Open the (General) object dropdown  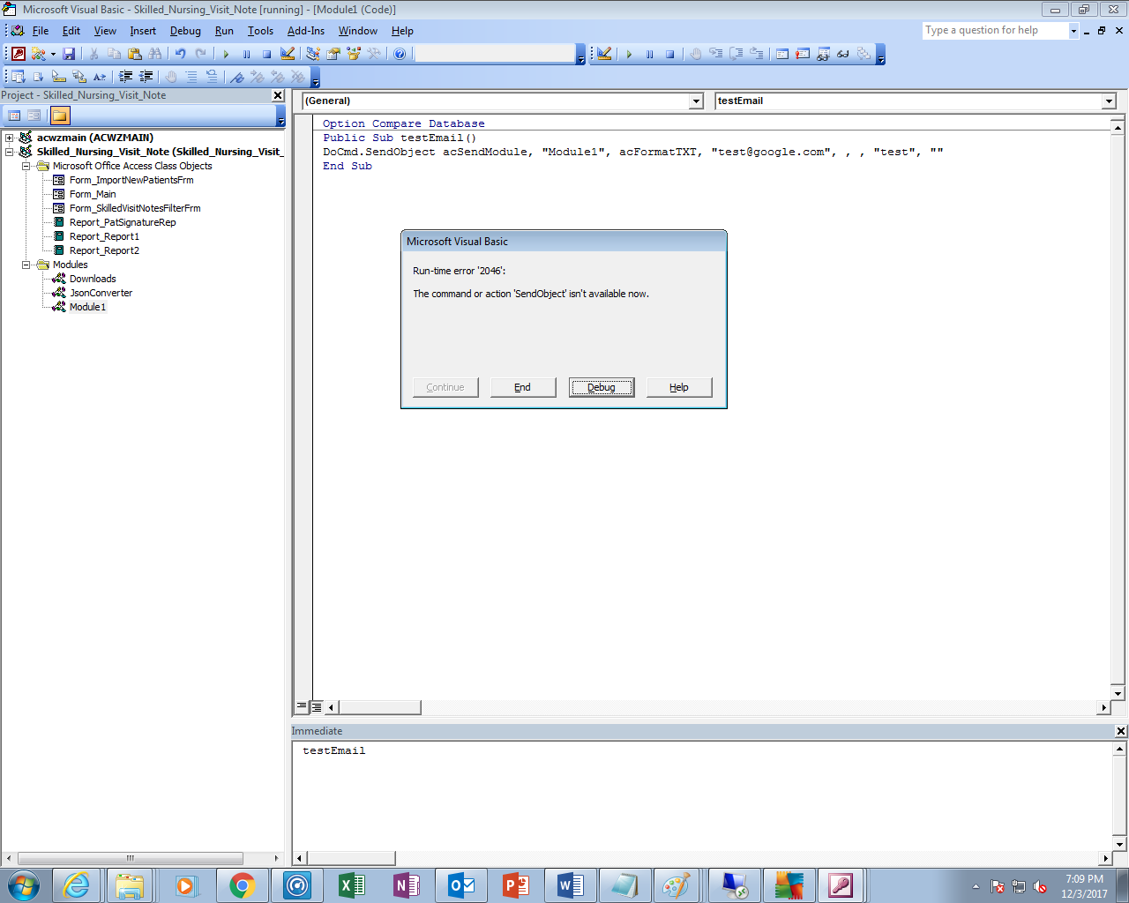[696, 101]
